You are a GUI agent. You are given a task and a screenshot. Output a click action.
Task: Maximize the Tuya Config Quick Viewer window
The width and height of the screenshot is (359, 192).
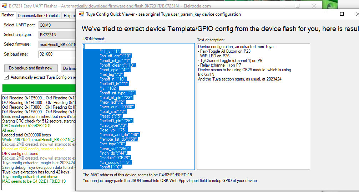342,14
